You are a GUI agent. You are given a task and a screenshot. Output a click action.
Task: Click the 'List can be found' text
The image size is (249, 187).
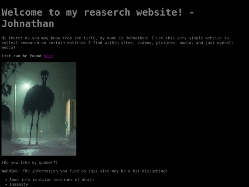(21, 56)
